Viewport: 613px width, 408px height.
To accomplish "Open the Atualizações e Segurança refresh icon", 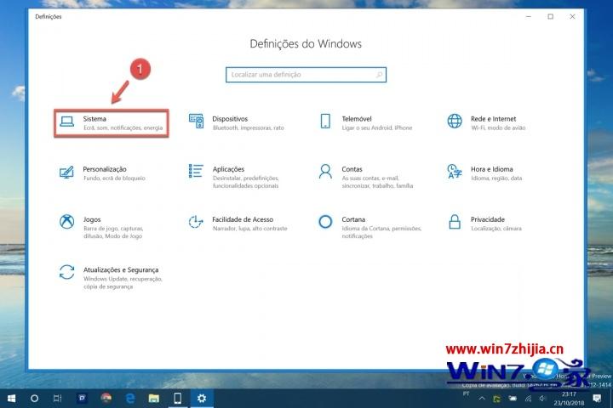I will pyautogui.click(x=67, y=272).
